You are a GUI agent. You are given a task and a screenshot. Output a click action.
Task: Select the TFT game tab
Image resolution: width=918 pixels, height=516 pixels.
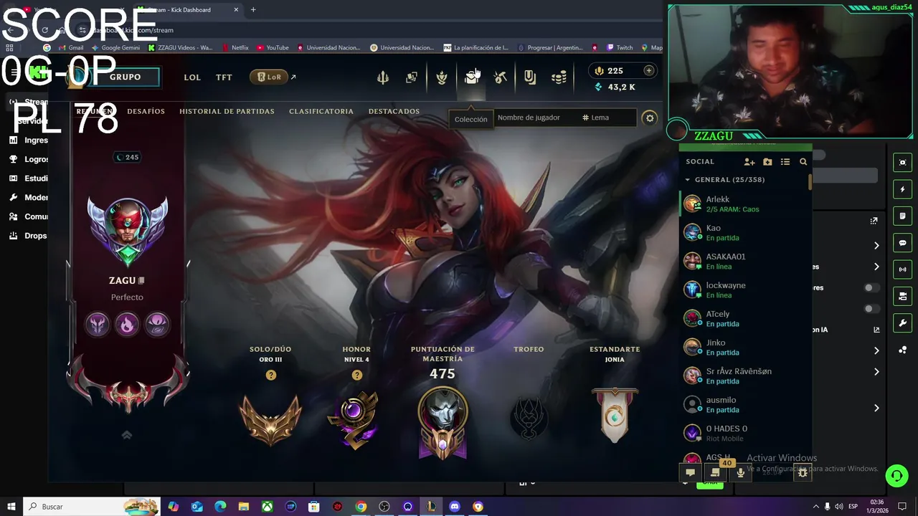click(224, 77)
